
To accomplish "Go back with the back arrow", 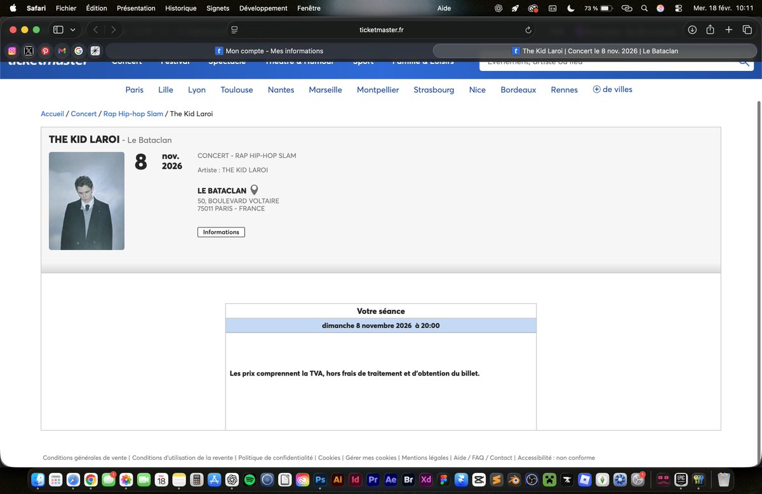I will (96, 30).
